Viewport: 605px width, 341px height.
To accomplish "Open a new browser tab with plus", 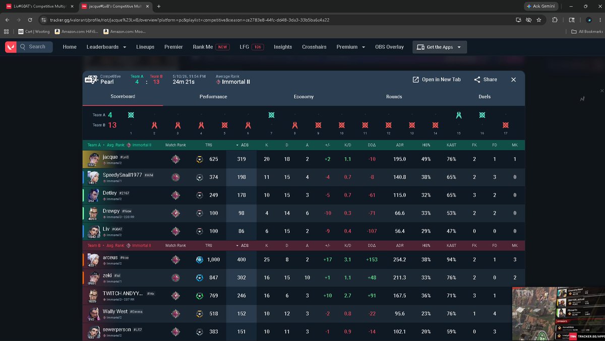I will pos(159,7).
